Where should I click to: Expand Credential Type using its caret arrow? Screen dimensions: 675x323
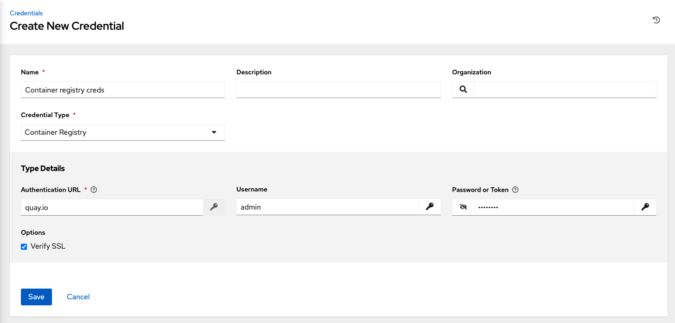click(214, 132)
